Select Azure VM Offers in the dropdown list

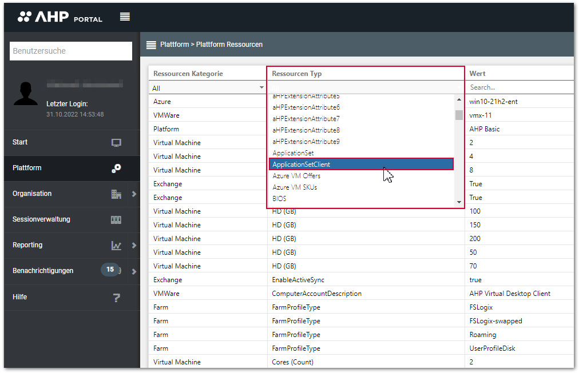click(x=361, y=176)
